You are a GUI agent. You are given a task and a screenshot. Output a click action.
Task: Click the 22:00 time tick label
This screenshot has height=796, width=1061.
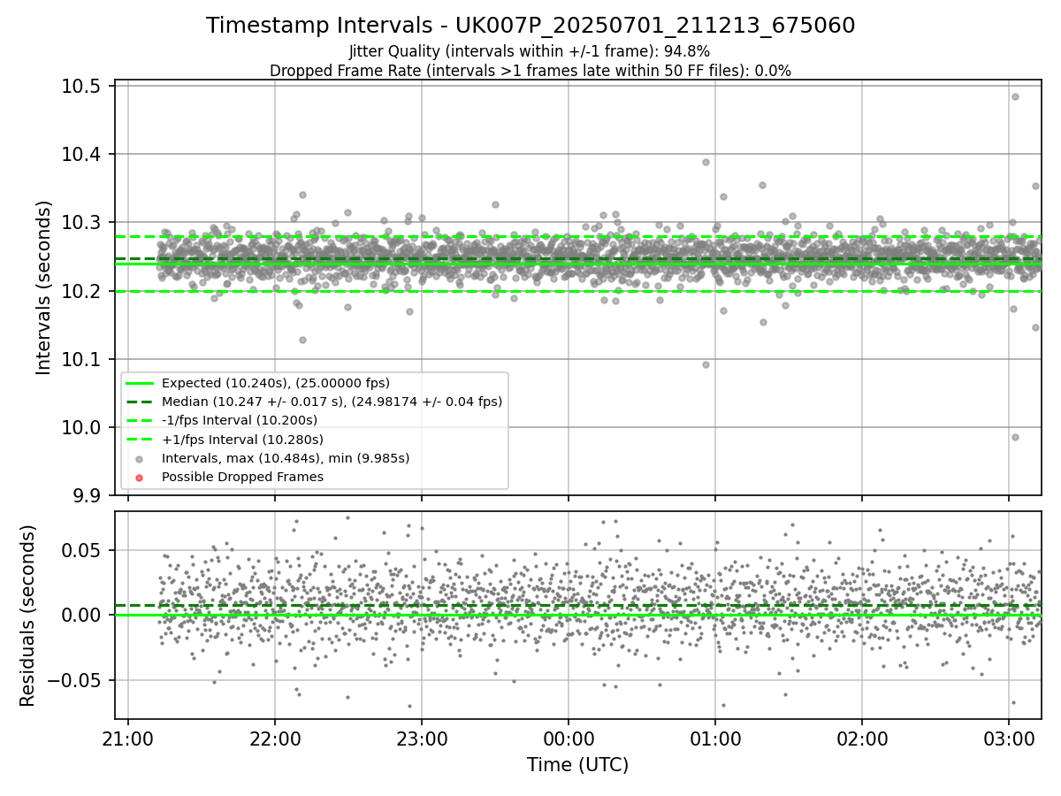click(275, 738)
